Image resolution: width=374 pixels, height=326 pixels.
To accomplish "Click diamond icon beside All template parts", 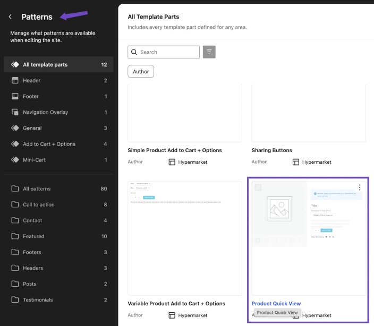I will (15, 64).
